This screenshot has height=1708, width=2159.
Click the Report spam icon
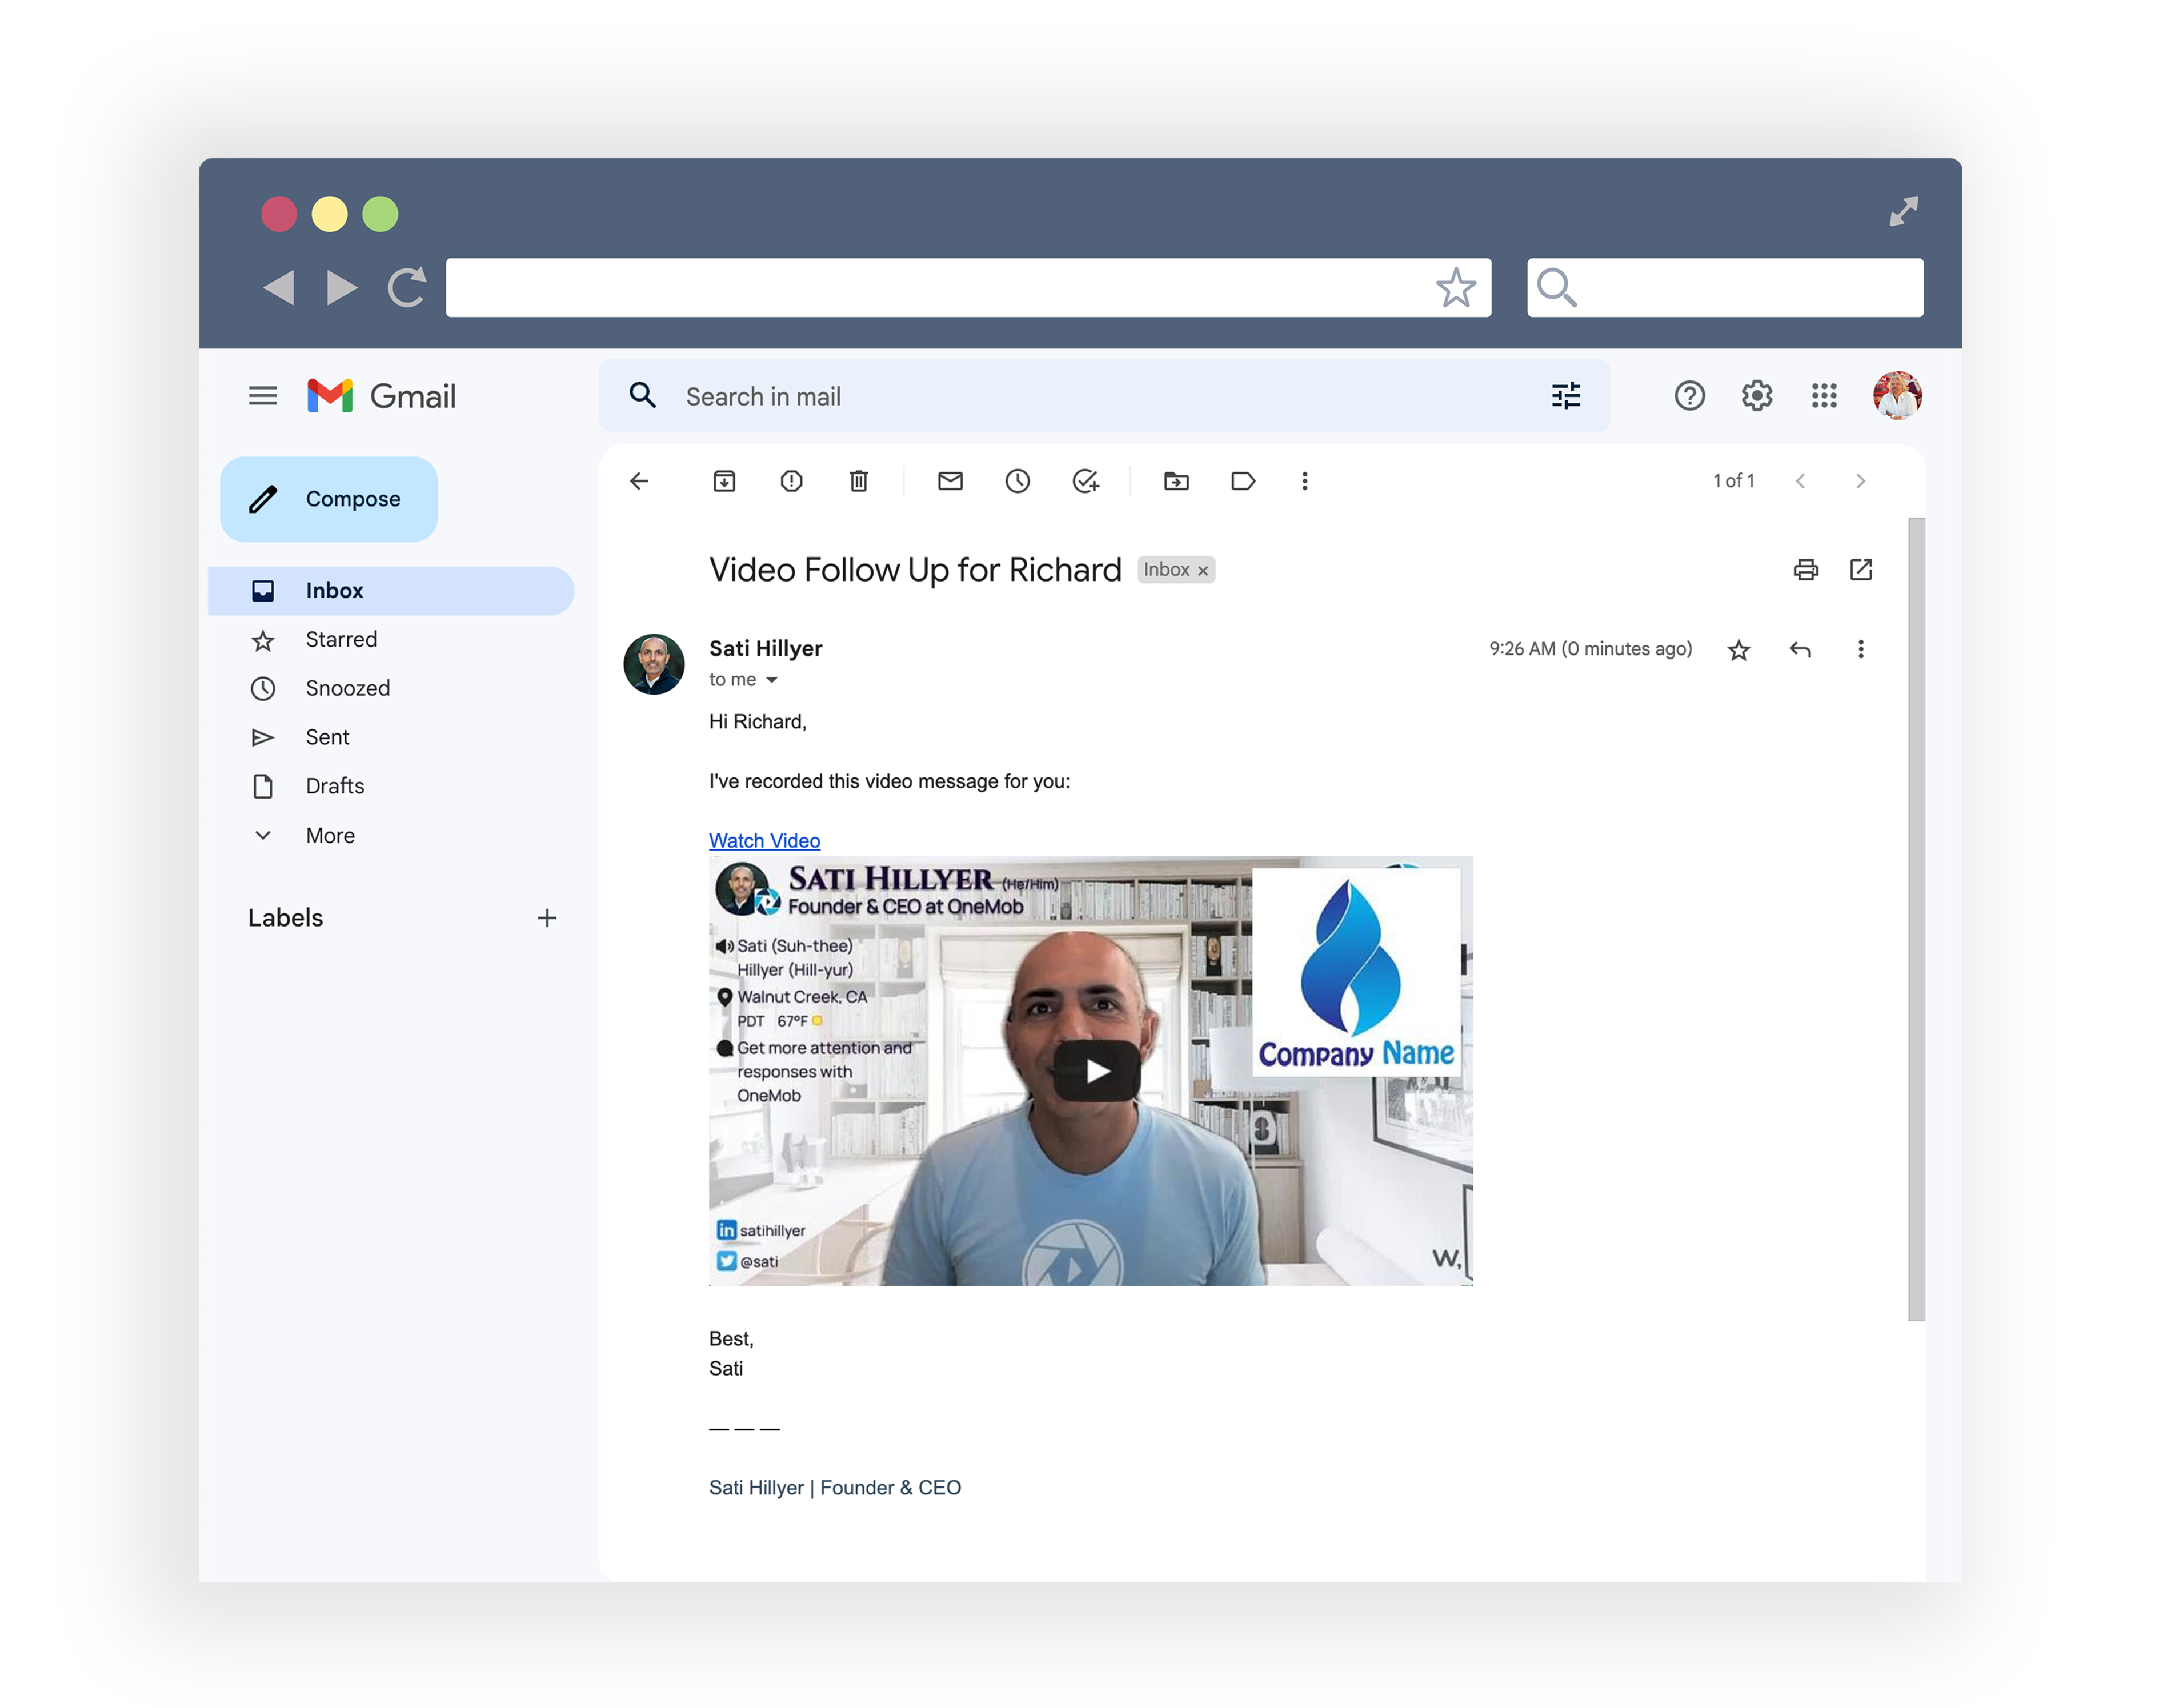click(x=791, y=481)
